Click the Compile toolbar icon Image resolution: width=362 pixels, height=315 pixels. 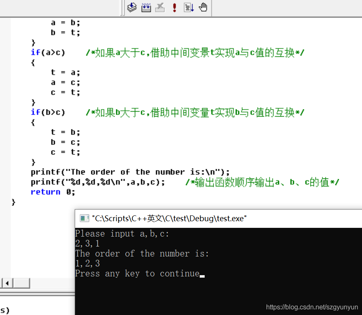[132, 7]
